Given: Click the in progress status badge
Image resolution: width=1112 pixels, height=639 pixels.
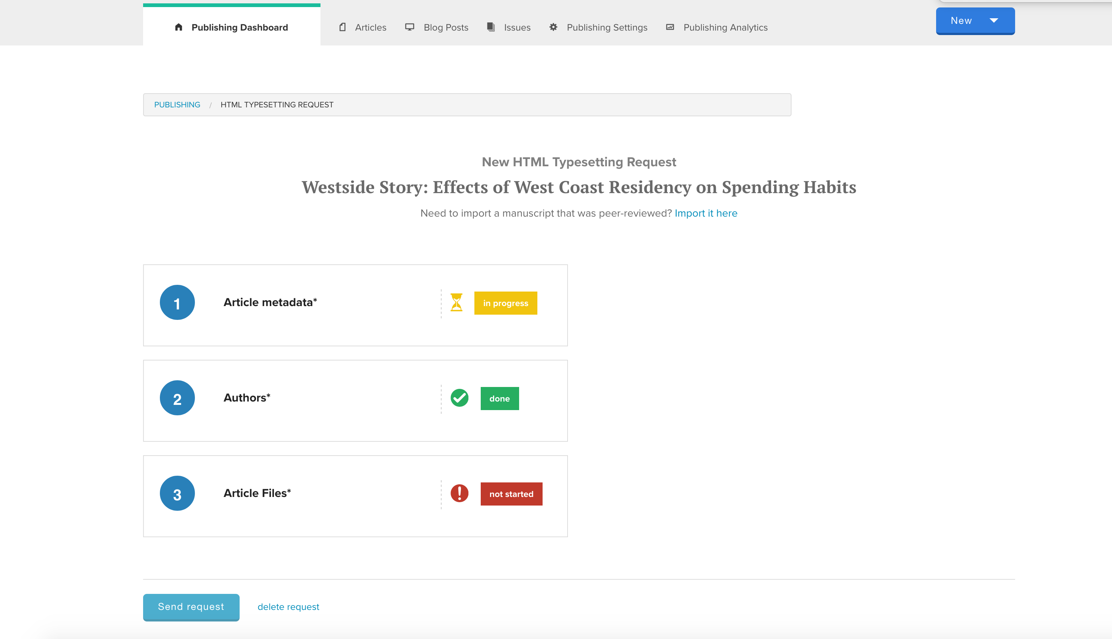Looking at the screenshot, I should [x=505, y=303].
